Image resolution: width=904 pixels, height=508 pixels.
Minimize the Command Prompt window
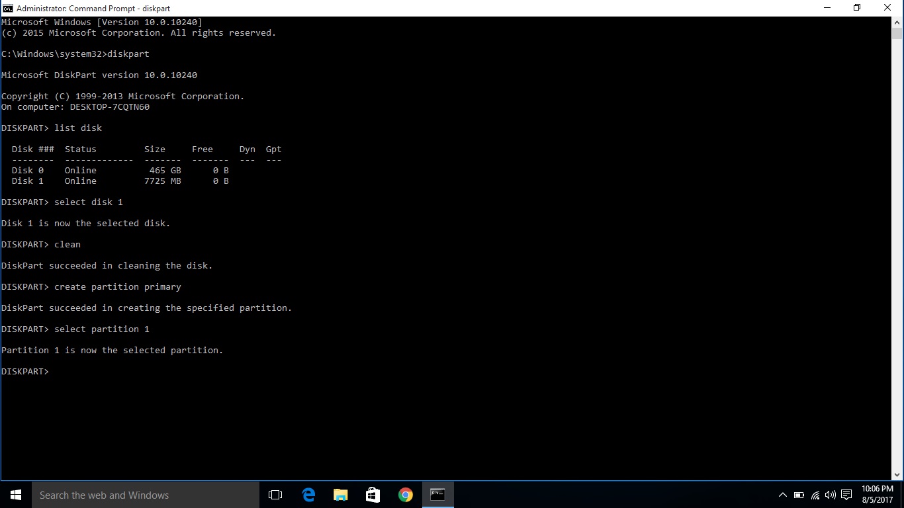coord(827,8)
